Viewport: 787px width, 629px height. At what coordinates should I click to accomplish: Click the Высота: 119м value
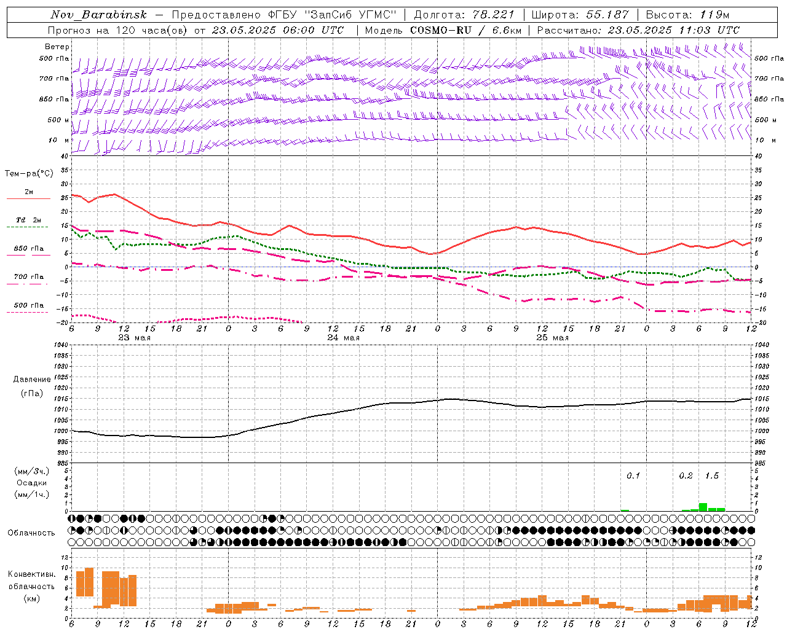(687, 15)
